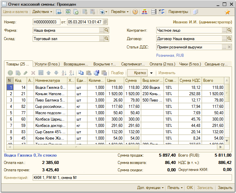Switch to the Услуги (0 поз.) tab
Screen dimensions: 236x193
[48, 64]
